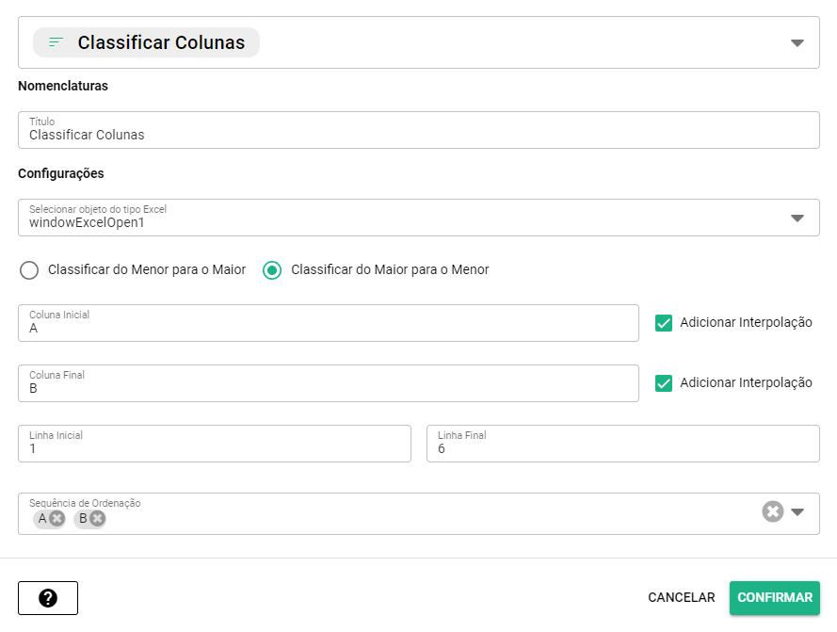The height and width of the screenshot is (632, 837).
Task: Remove the B chip from Sequência de Ordenação
Action: coord(98,518)
